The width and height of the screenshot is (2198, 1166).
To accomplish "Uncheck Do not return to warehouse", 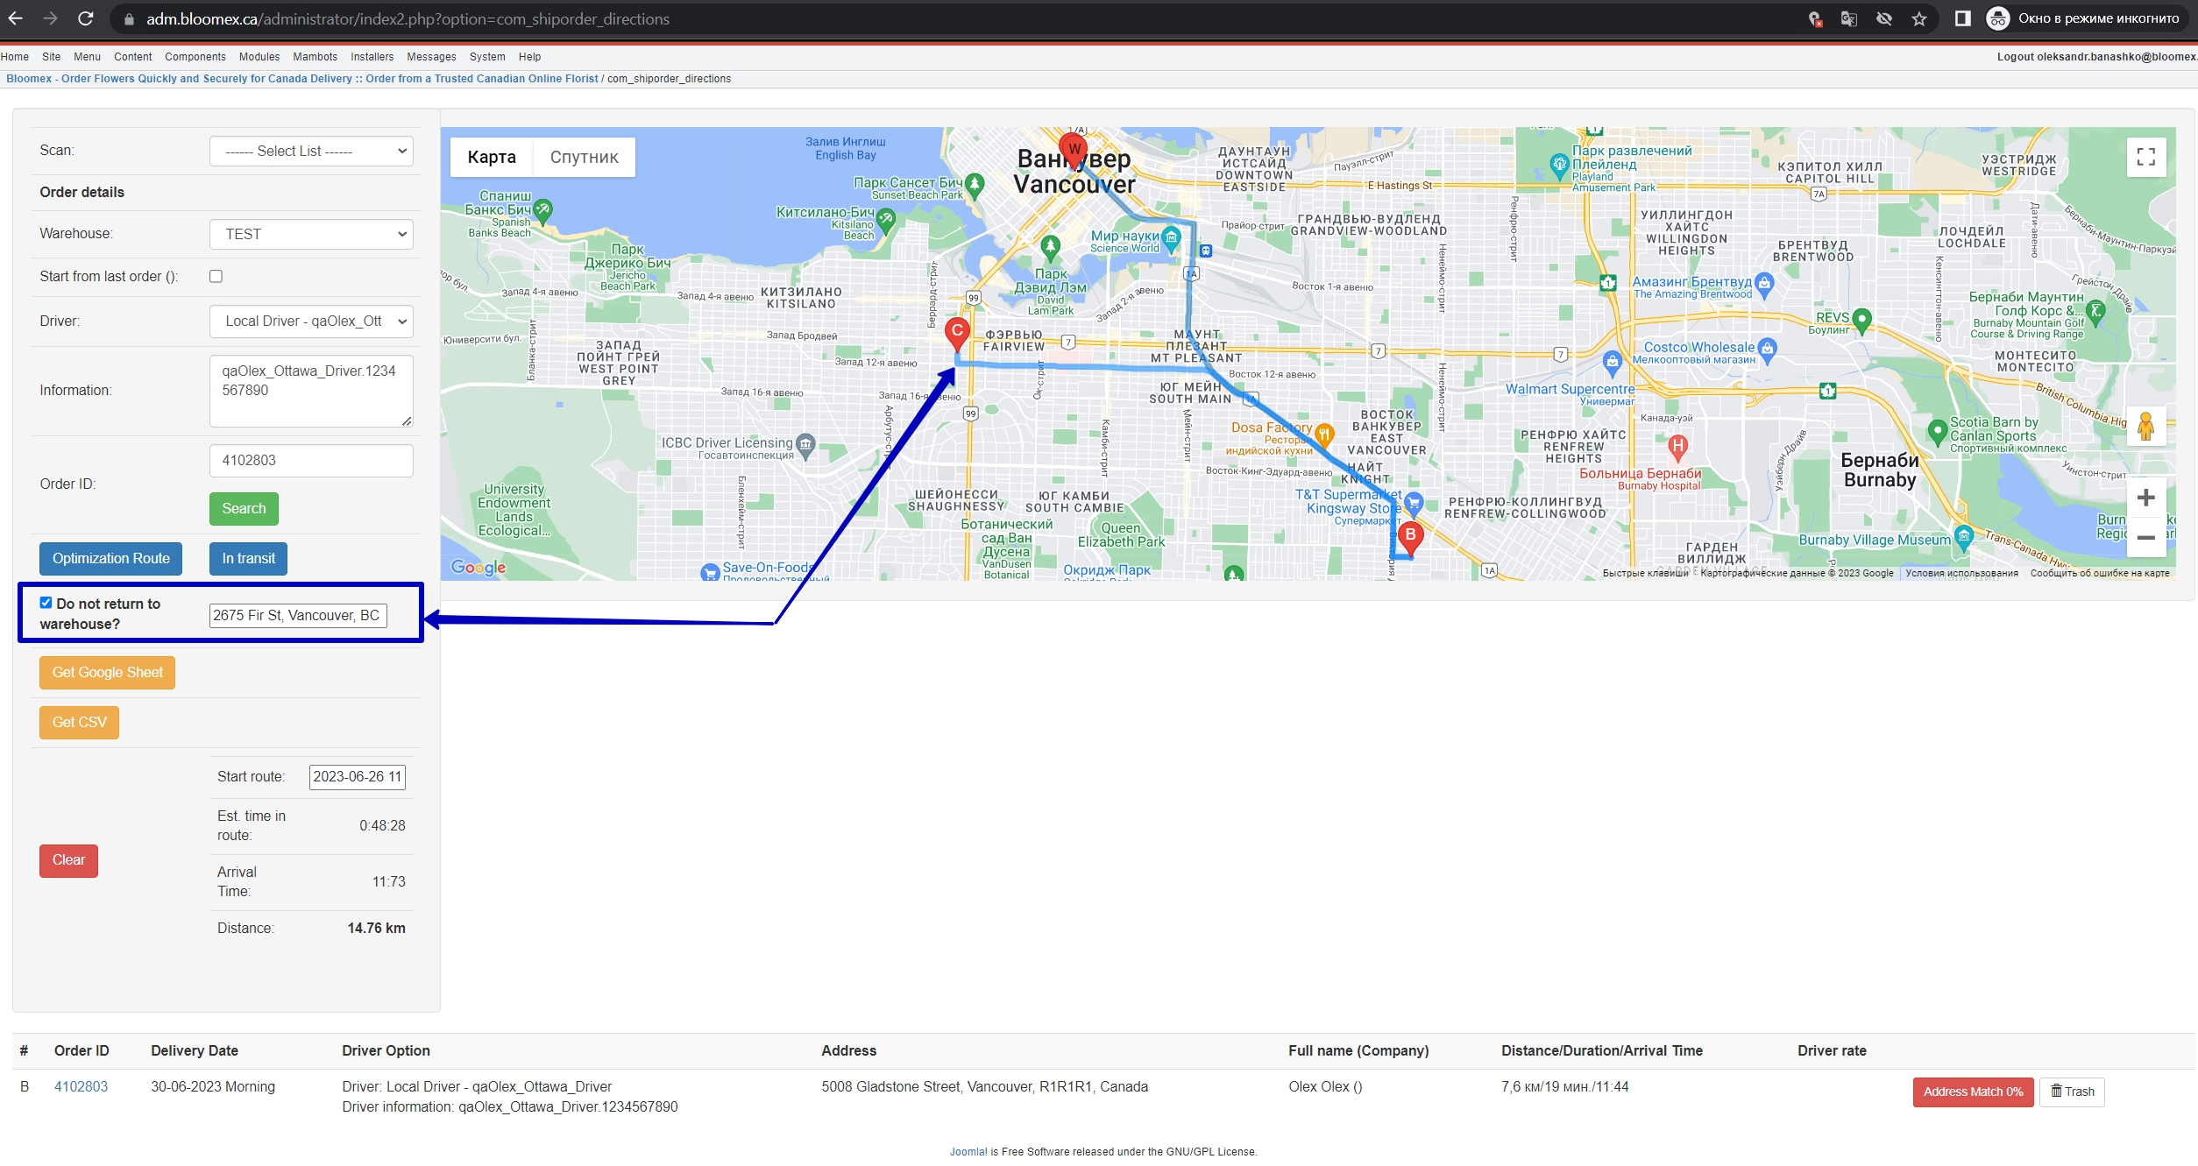I will (46, 603).
